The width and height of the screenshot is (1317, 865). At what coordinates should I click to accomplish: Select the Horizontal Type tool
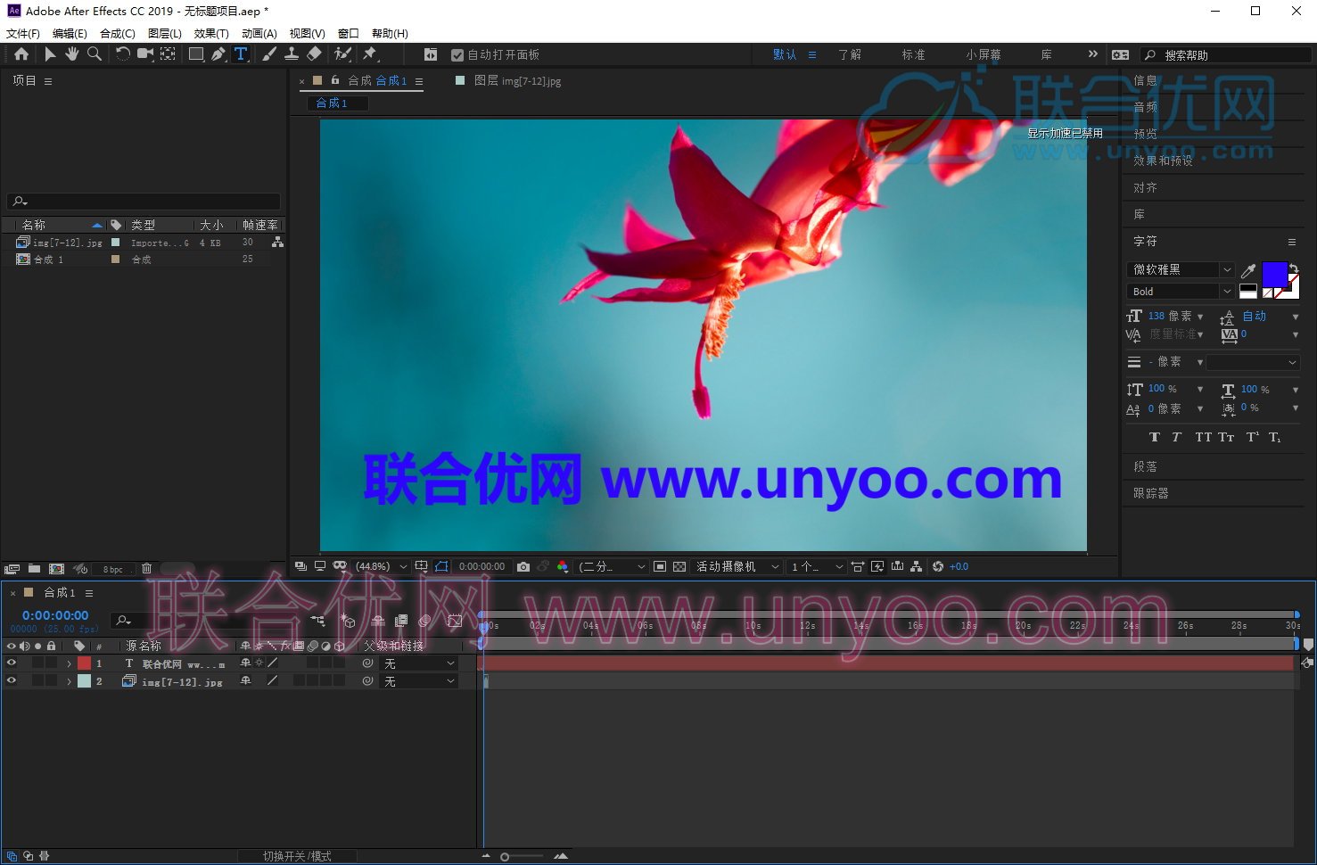(241, 54)
